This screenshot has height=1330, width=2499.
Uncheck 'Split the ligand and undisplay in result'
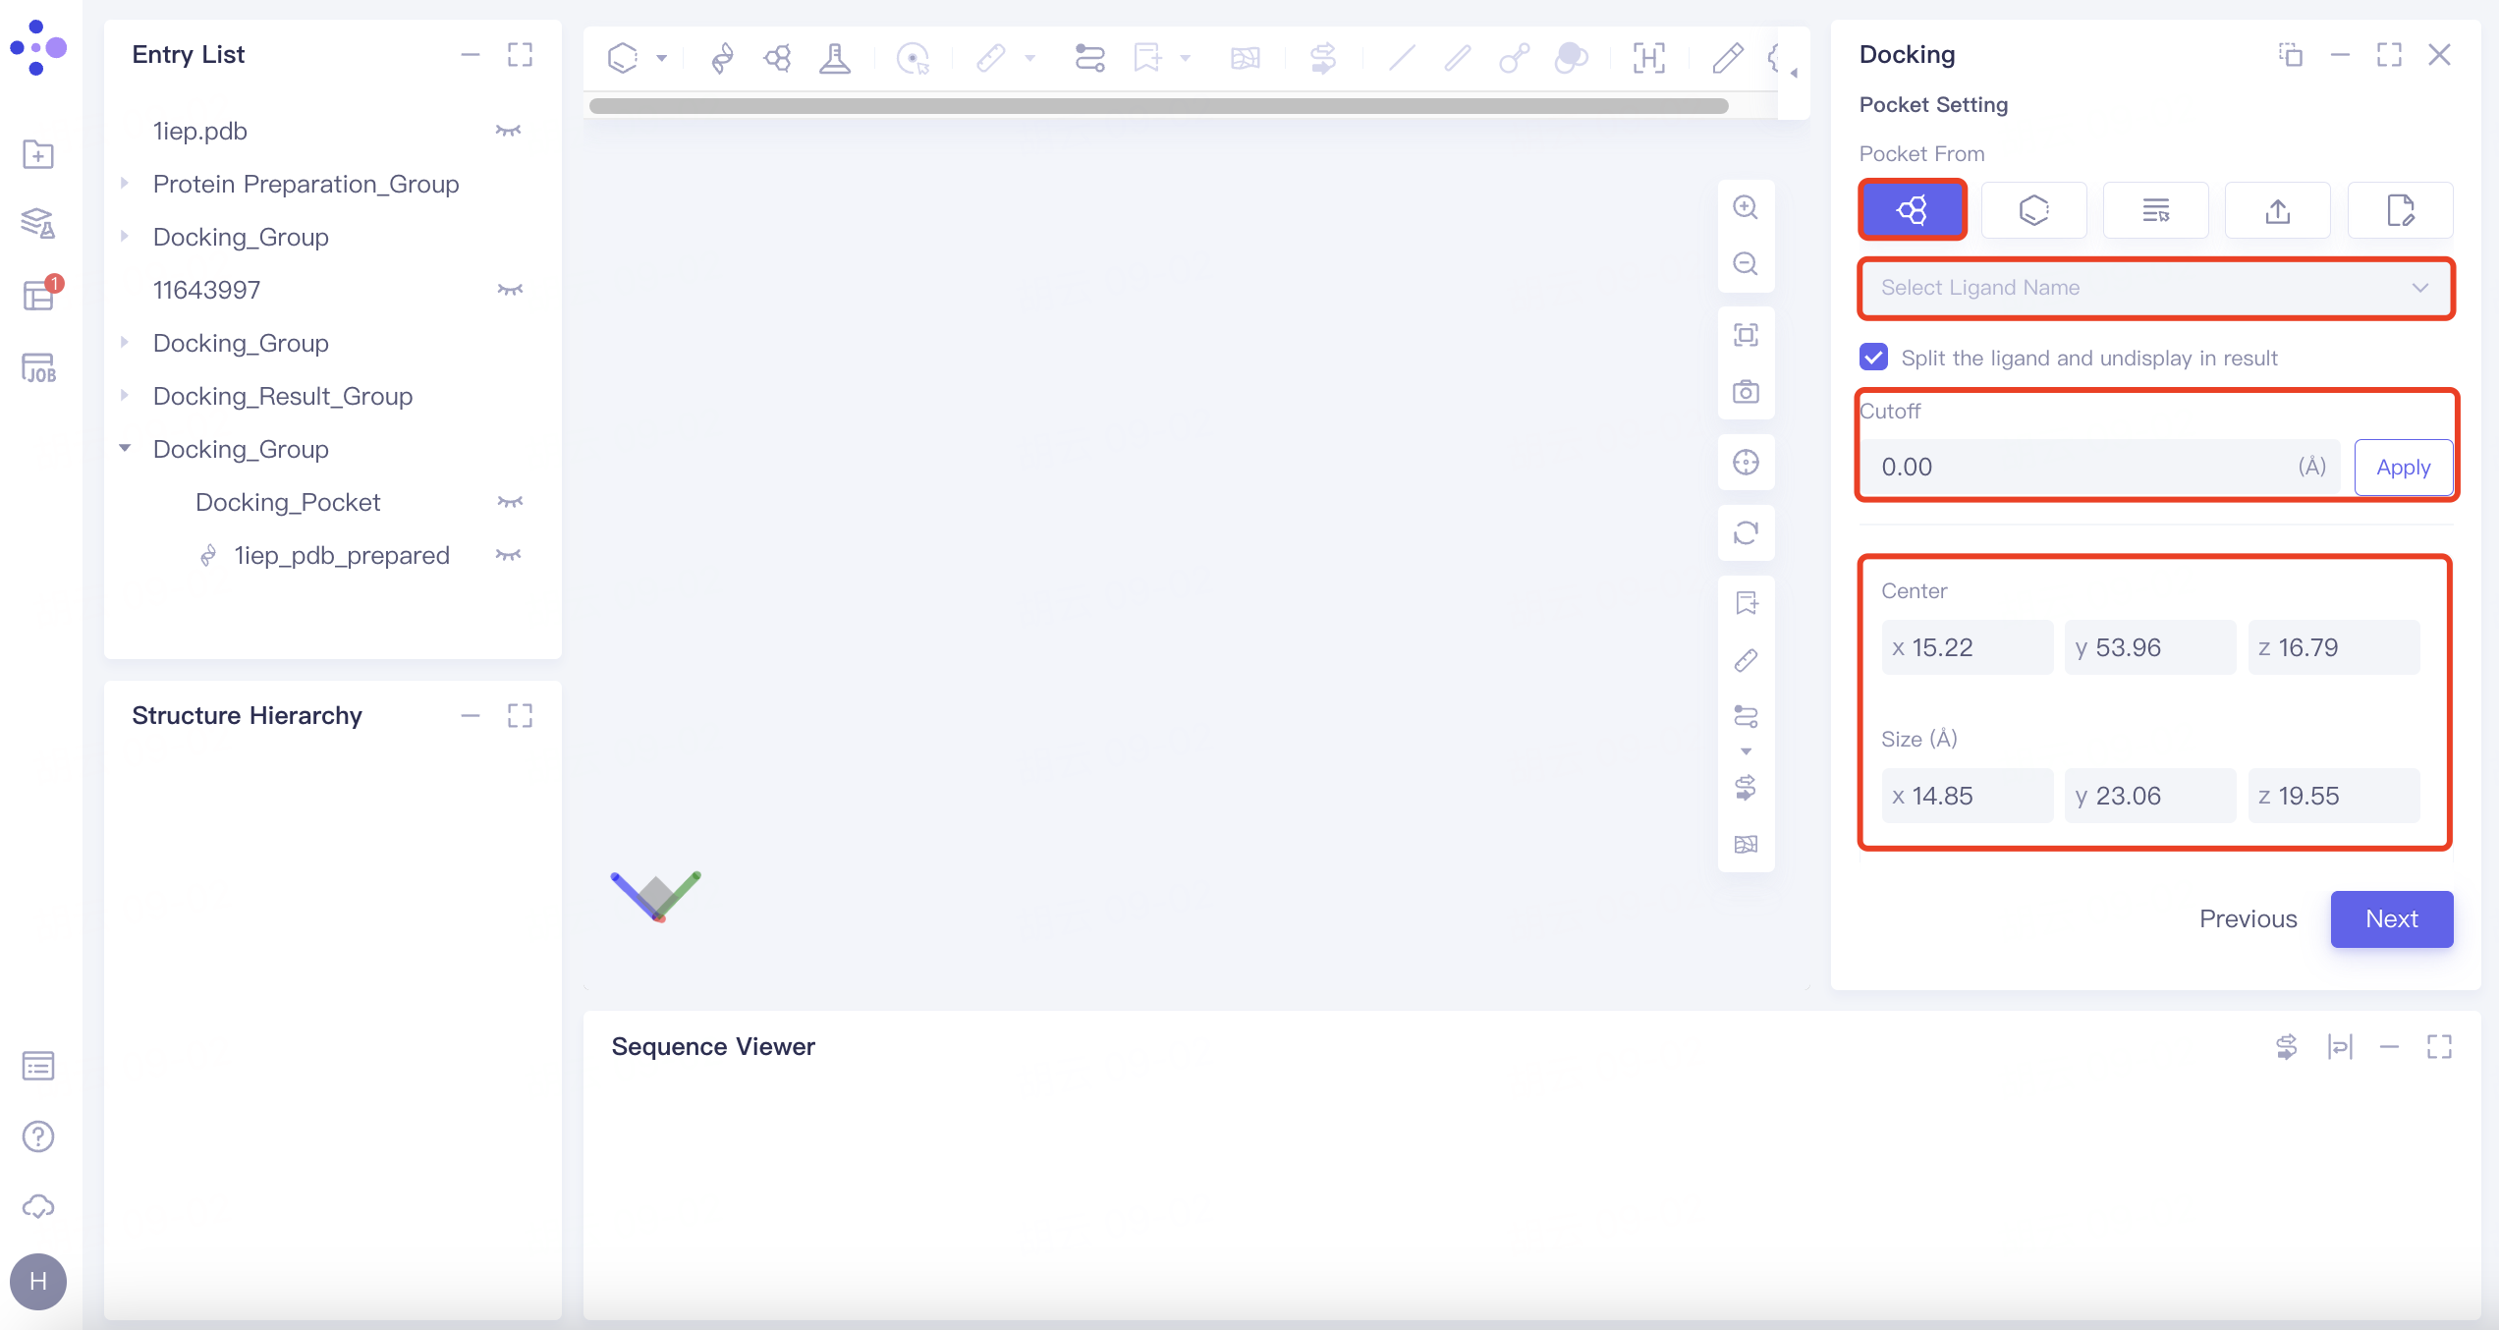pos(1873,357)
